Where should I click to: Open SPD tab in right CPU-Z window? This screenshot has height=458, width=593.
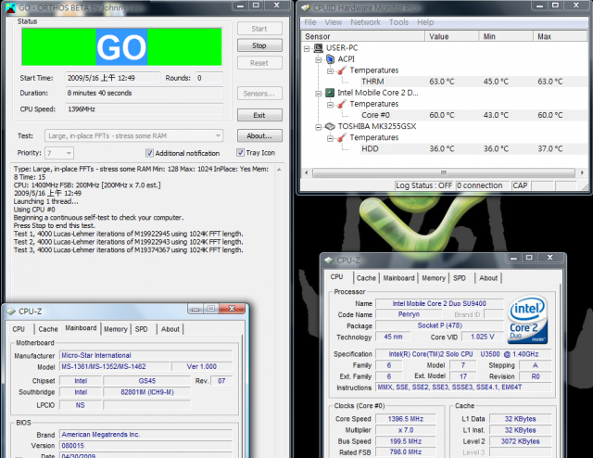[460, 278]
